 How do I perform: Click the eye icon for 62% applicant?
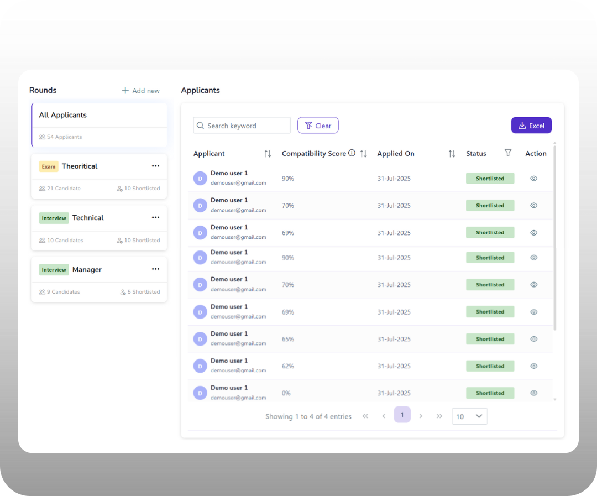point(533,366)
